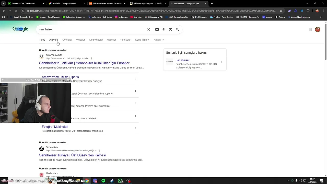Expand the ses sistemi ve hoparlör chevron
327x184 pixels.
pyautogui.click(x=135, y=91)
